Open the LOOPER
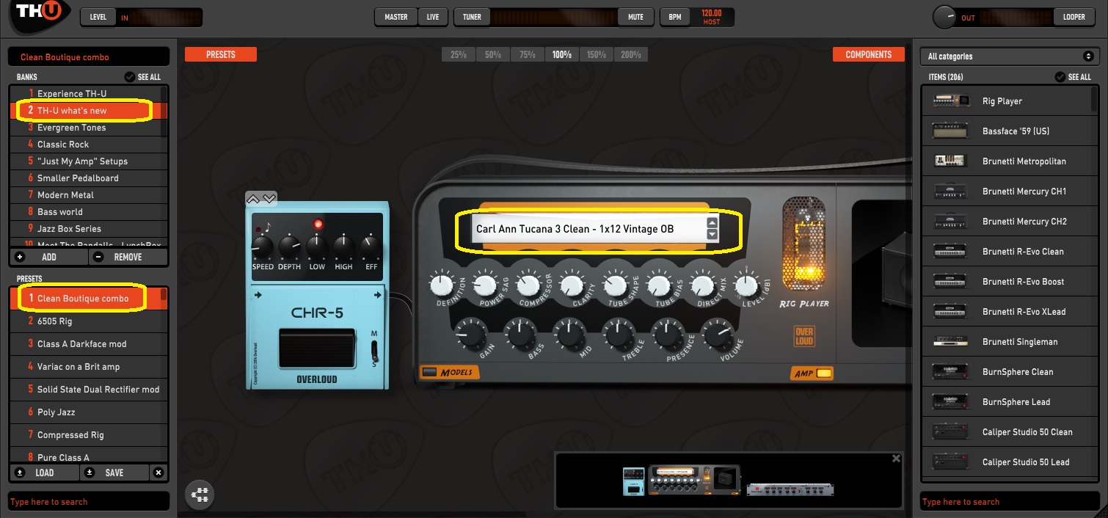This screenshot has width=1108, height=518. pyautogui.click(x=1074, y=17)
